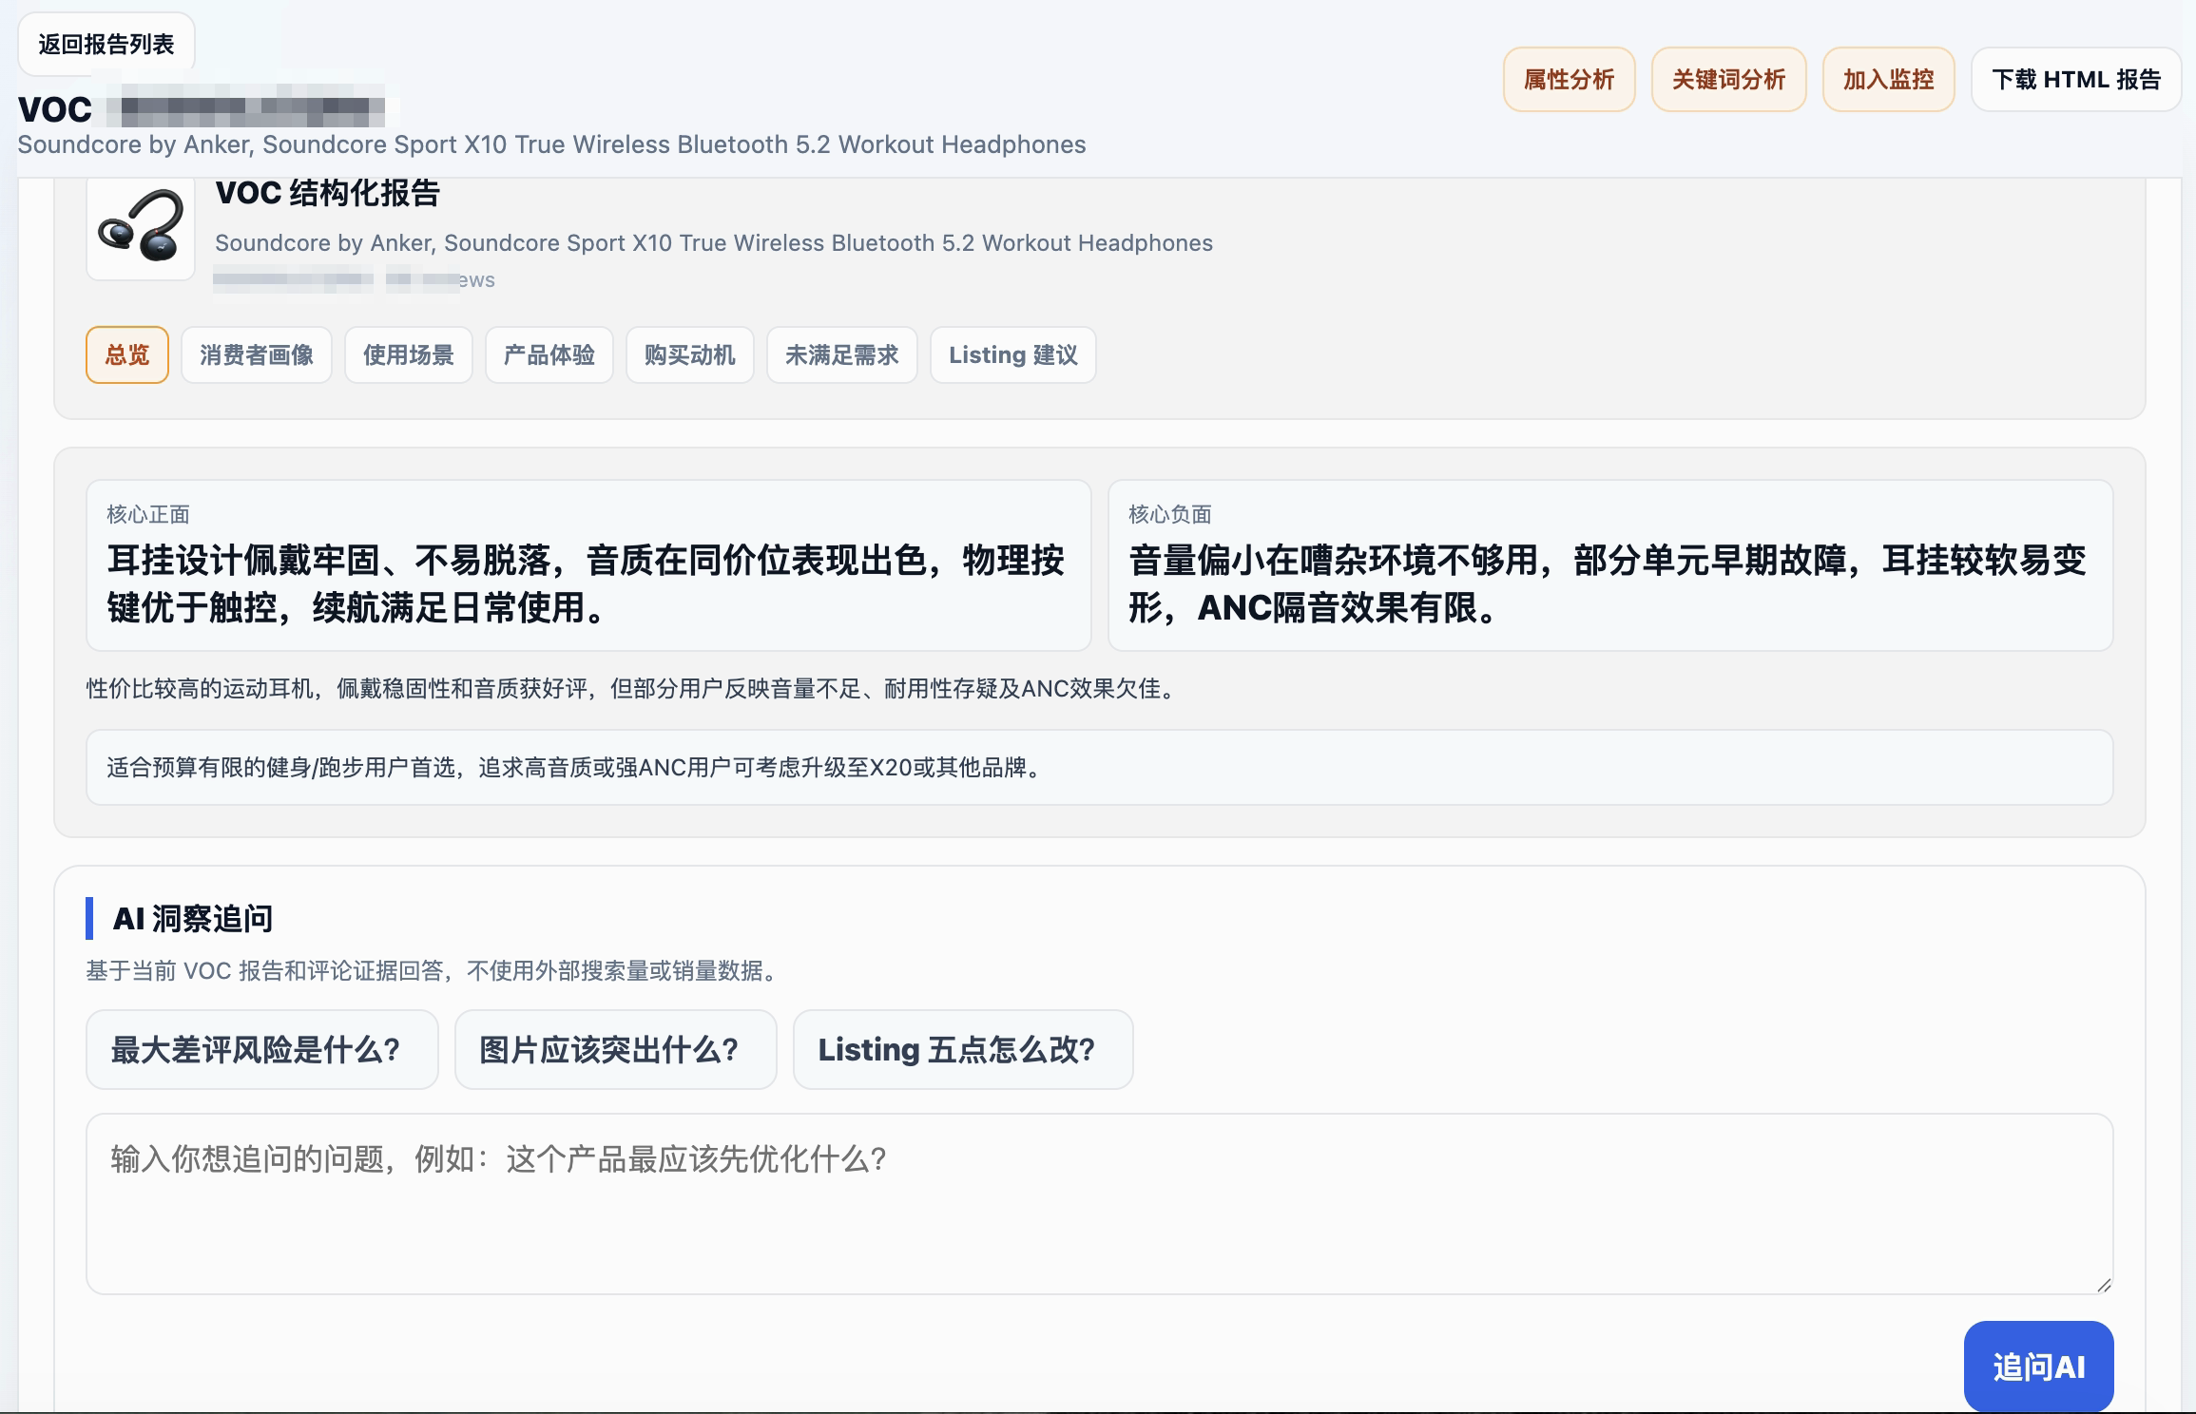Open the 产品体验 tab

[549, 354]
